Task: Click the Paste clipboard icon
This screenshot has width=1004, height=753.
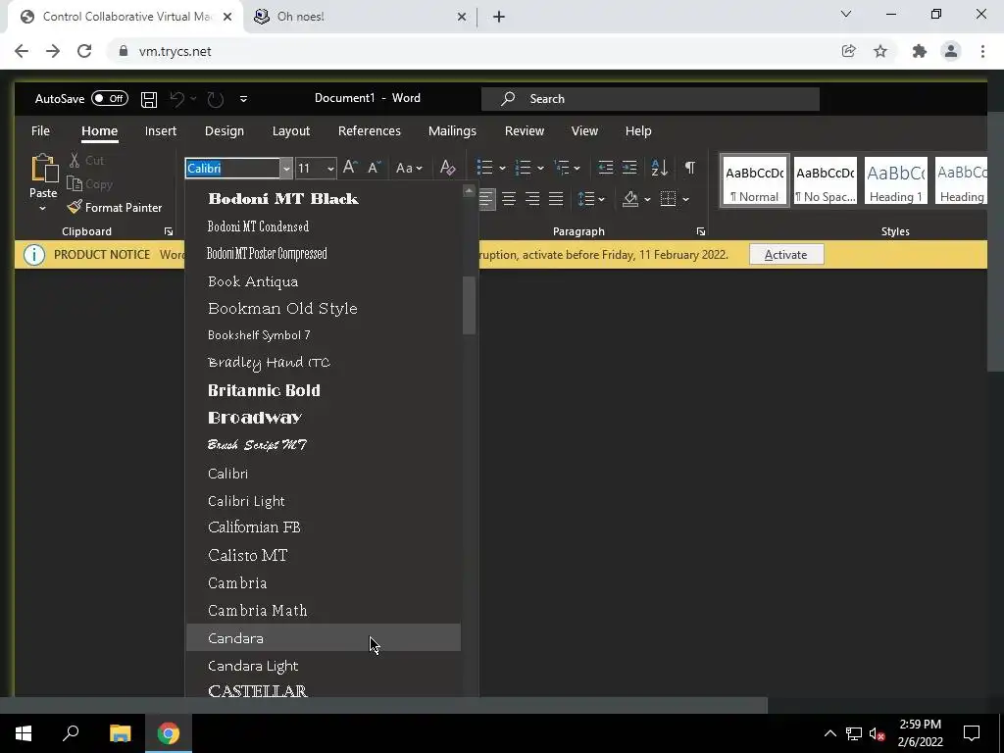Action: tap(43, 169)
